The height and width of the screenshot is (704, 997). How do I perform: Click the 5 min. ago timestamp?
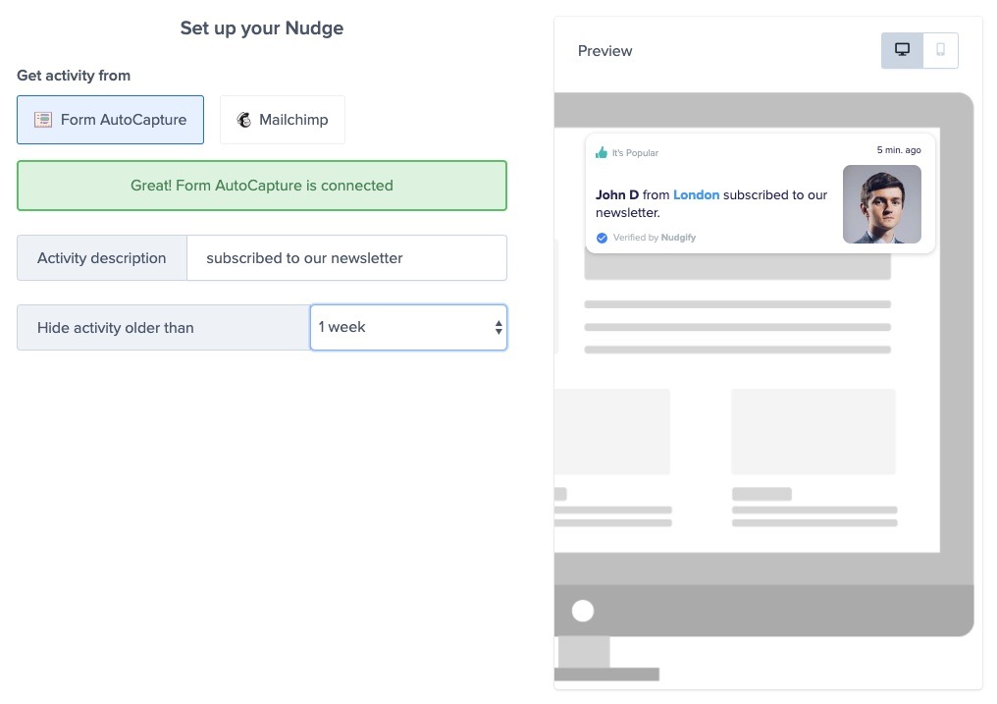coord(899,150)
